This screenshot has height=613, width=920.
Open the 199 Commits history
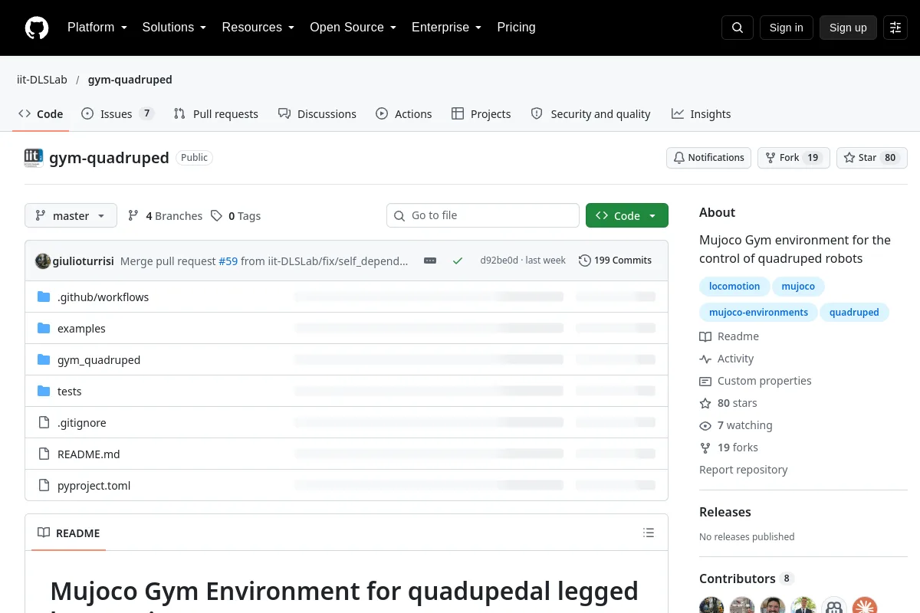click(616, 261)
